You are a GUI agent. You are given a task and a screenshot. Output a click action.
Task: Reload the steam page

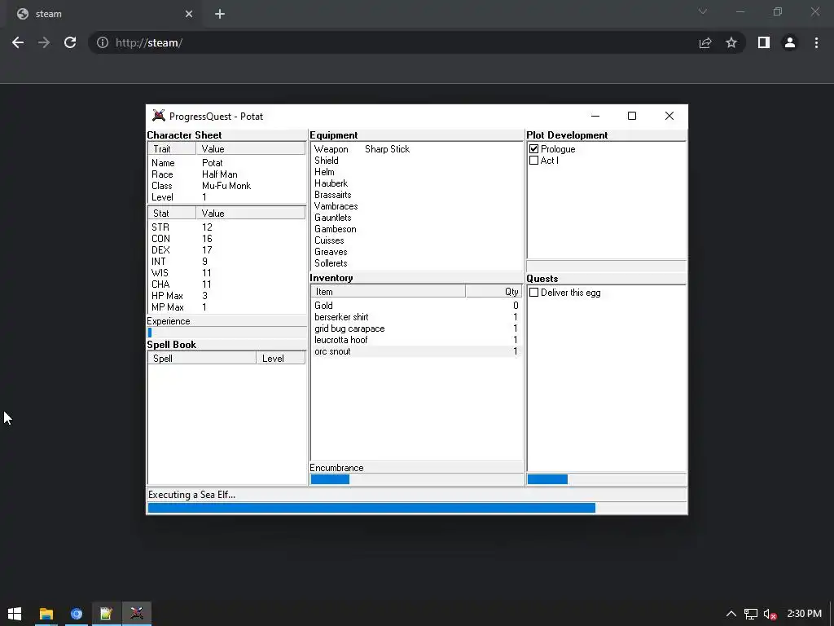70,42
